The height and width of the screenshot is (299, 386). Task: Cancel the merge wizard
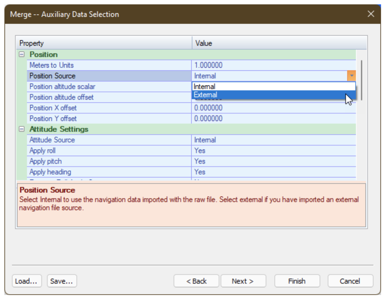coord(350,281)
